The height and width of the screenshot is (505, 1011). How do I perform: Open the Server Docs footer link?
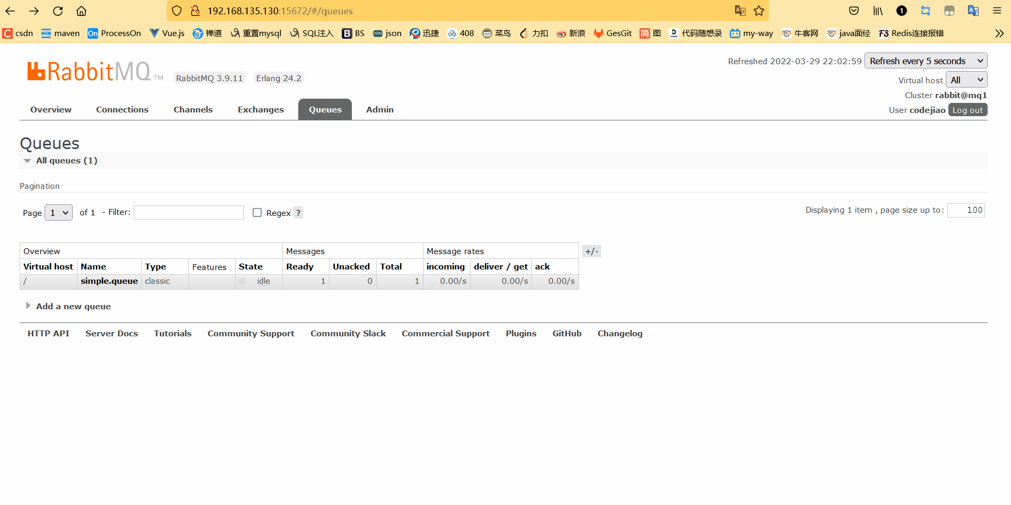[x=111, y=334]
